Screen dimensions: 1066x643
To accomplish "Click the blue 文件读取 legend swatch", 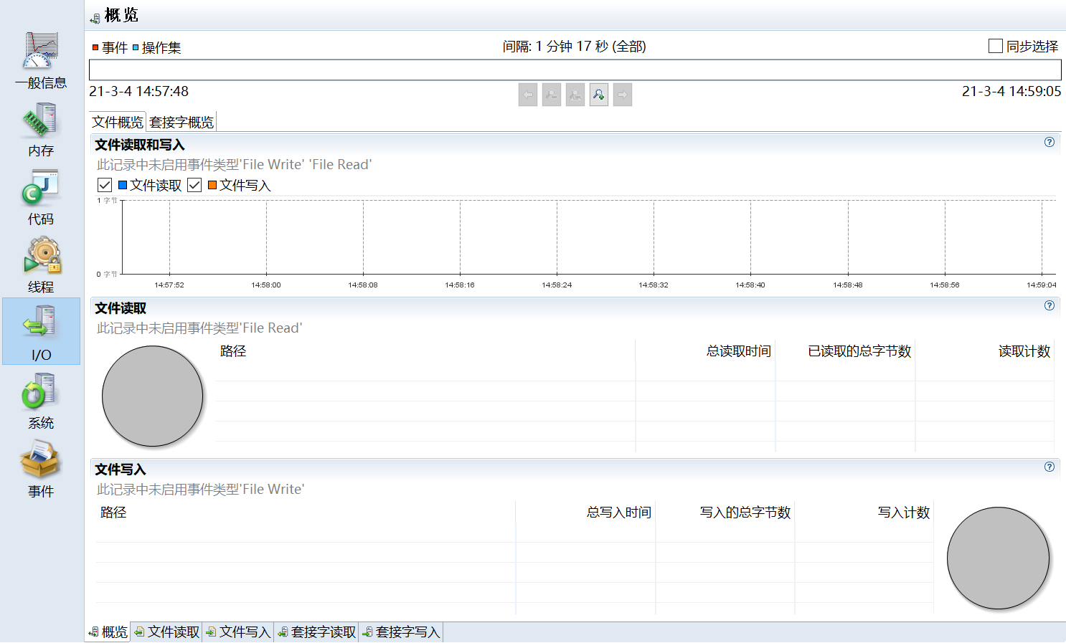I will (x=123, y=185).
